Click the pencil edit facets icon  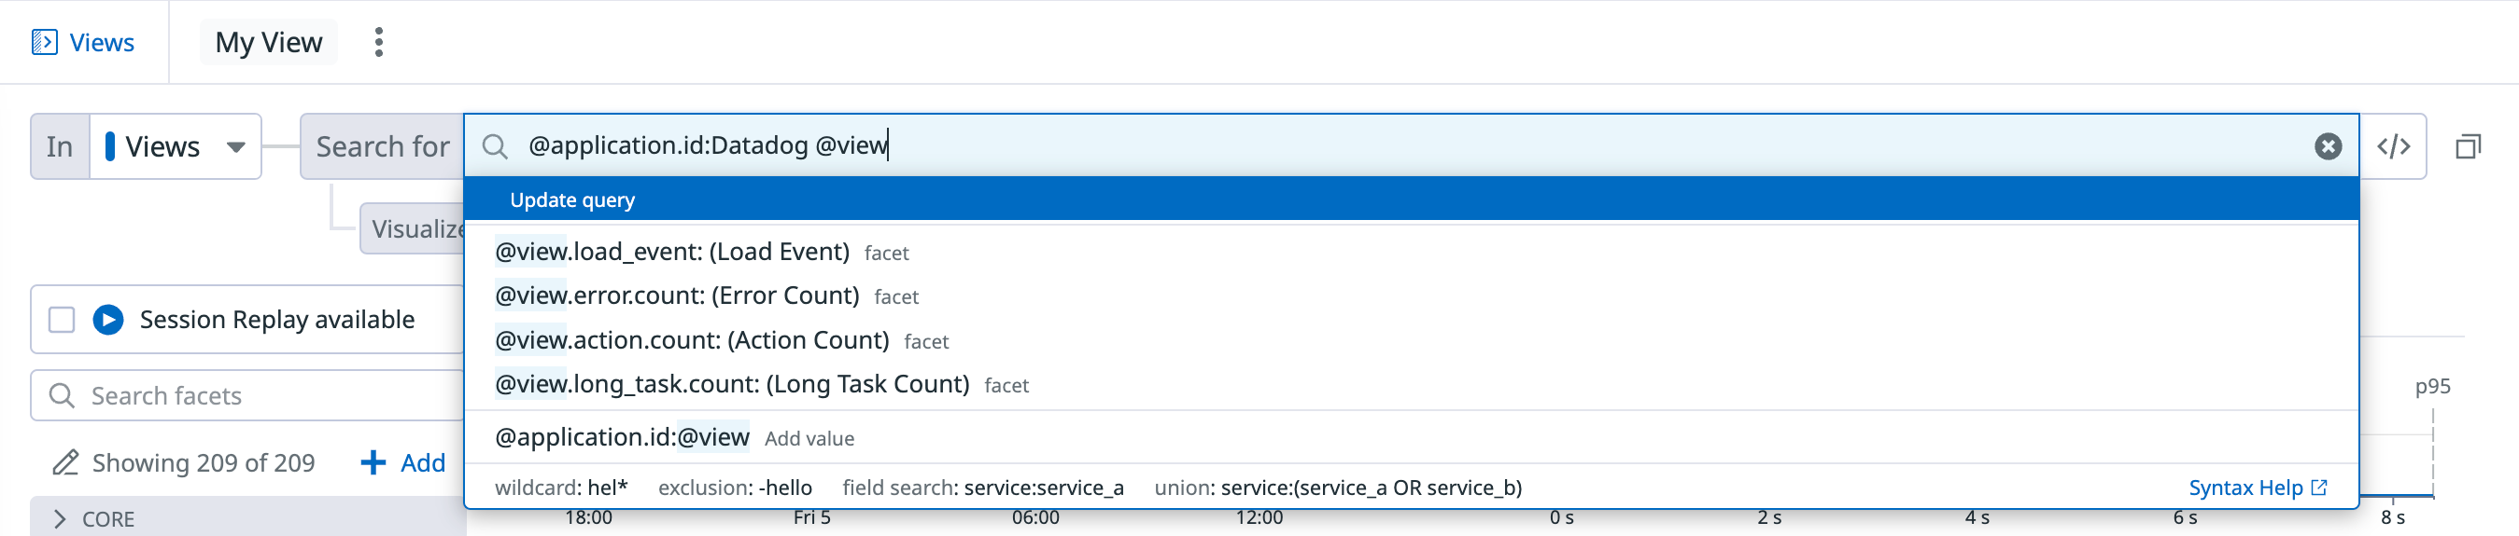coord(64,461)
